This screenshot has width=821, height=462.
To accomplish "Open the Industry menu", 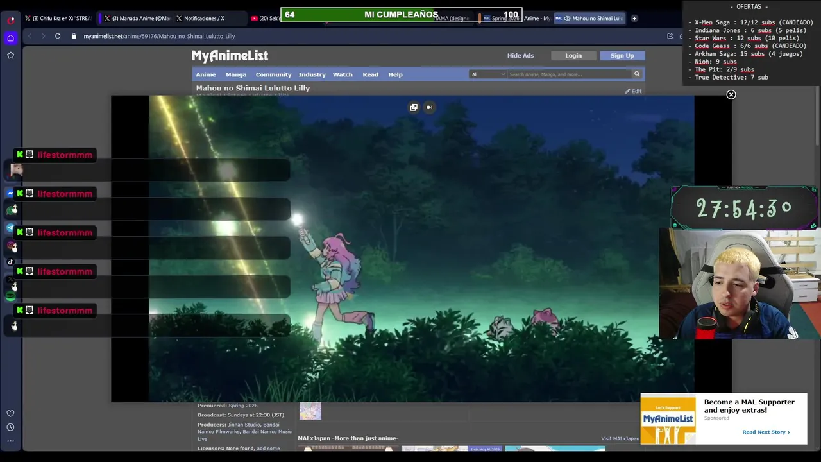I will click(312, 74).
